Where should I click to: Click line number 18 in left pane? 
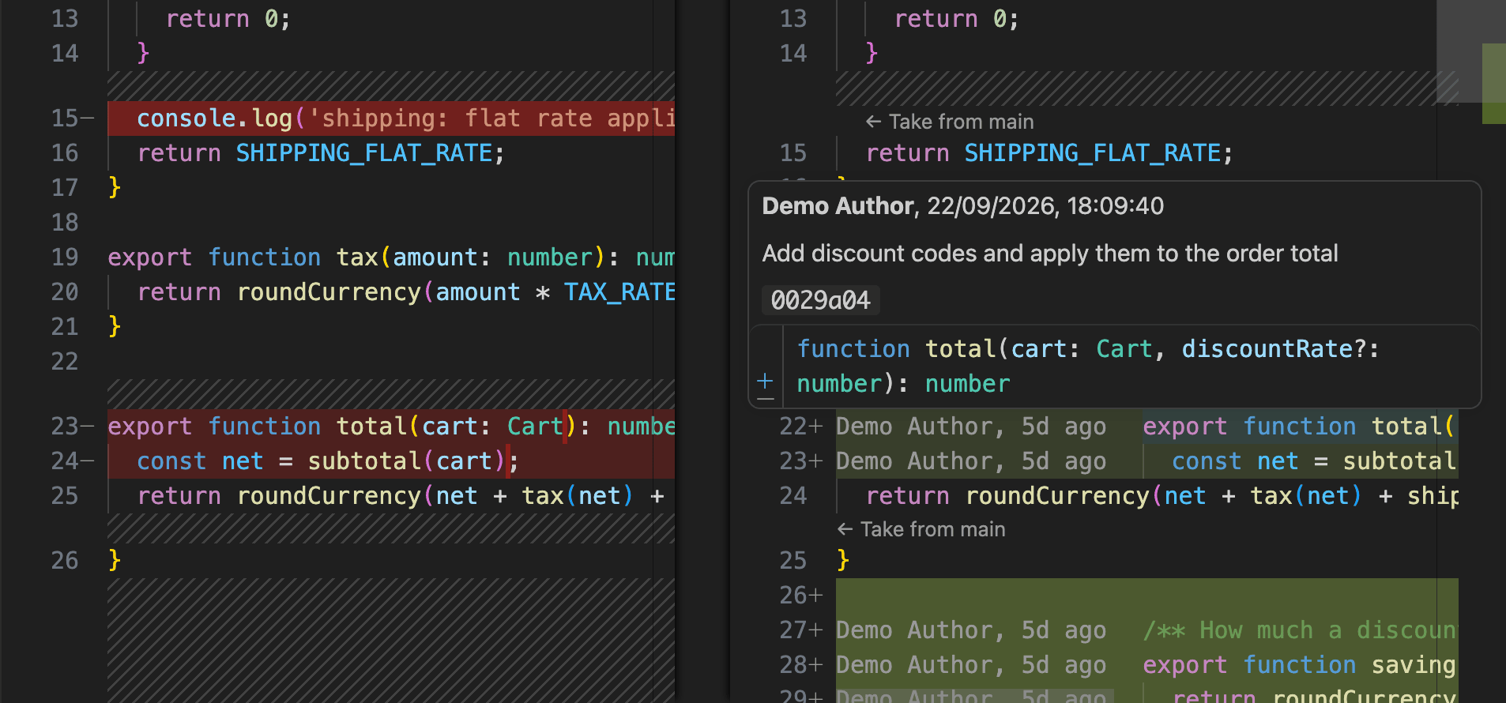click(x=65, y=223)
